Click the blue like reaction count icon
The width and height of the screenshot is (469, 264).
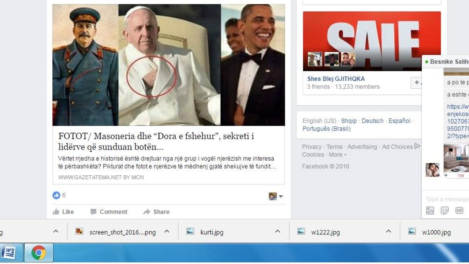point(56,195)
